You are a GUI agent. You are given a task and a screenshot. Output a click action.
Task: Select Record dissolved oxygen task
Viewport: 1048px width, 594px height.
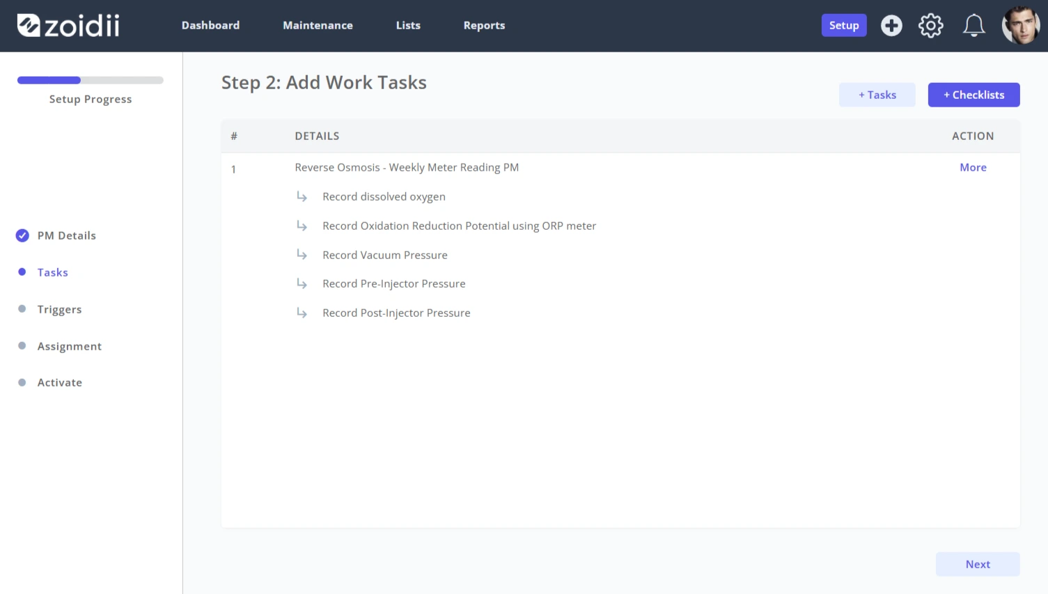click(384, 196)
